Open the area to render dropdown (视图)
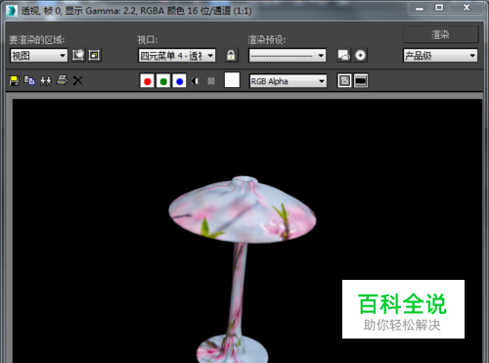 [39, 56]
